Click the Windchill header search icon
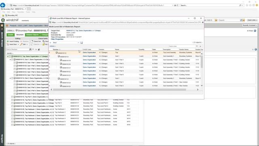Image resolution: width=259 pixels, height=146 pixels. [241, 20]
